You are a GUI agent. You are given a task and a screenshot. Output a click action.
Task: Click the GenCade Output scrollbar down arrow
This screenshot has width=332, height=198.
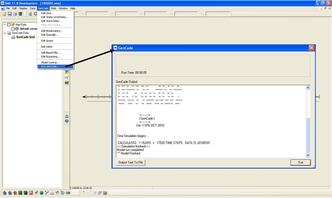point(308,155)
